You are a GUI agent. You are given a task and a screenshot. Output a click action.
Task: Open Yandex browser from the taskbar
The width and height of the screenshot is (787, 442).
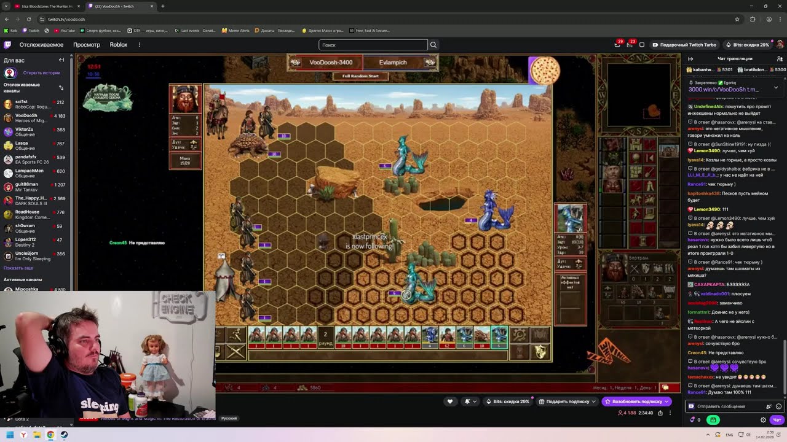(x=23, y=435)
